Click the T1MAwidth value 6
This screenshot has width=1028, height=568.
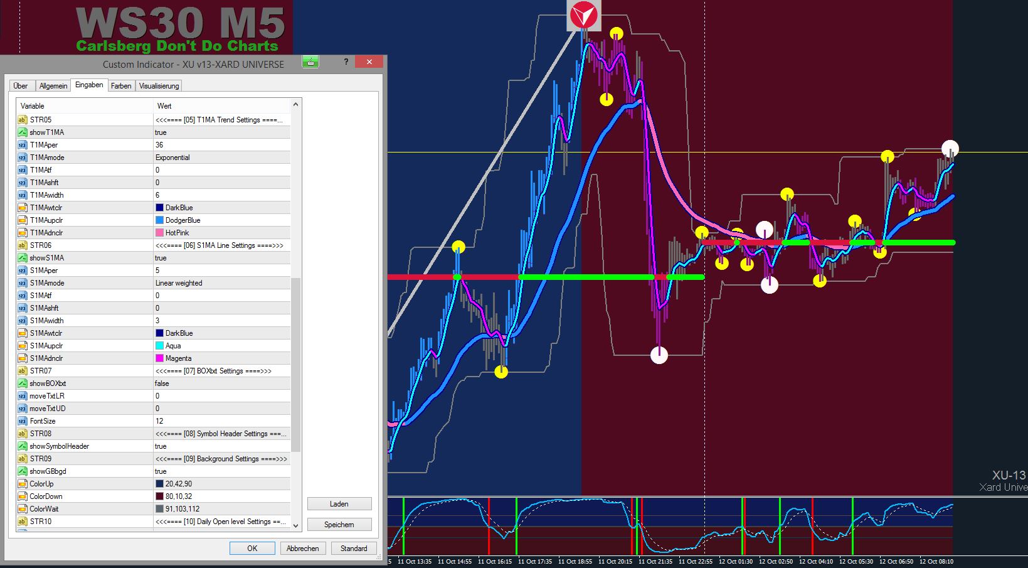click(x=222, y=195)
